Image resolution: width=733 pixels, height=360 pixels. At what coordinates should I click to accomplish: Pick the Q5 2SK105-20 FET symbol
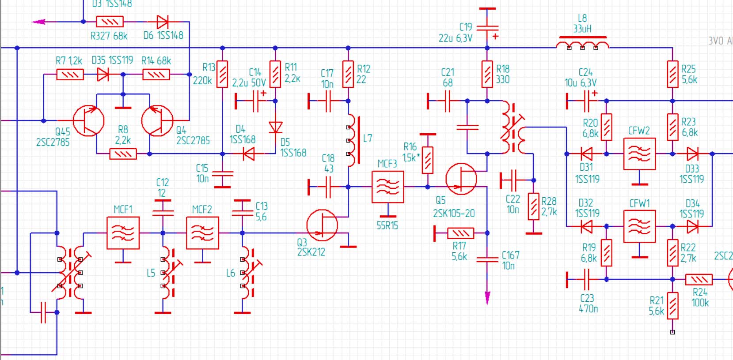click(461, 179)
